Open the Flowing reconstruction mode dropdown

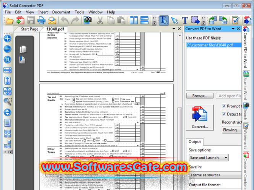(231, 130)
